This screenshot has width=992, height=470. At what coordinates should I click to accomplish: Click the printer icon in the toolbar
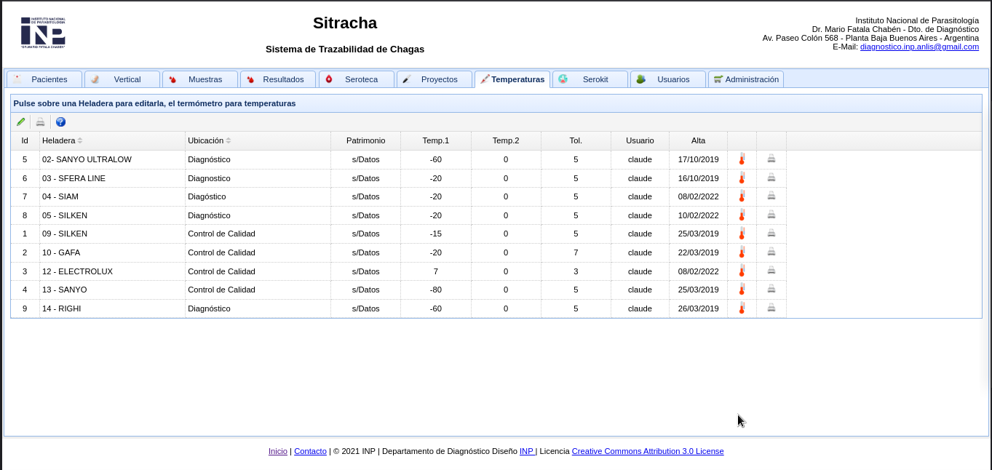click(x=41, y=122)
